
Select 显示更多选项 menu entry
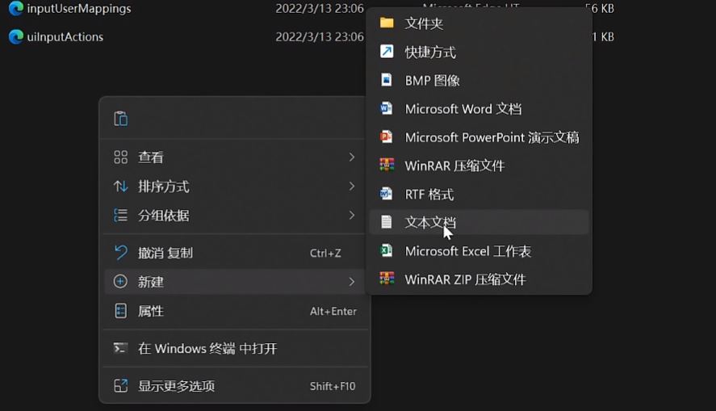point(176,386)
